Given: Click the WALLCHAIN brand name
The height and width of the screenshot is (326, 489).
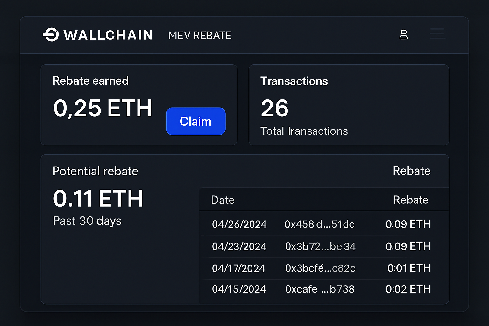Looking at the screenshot, I should coord(108,35).
